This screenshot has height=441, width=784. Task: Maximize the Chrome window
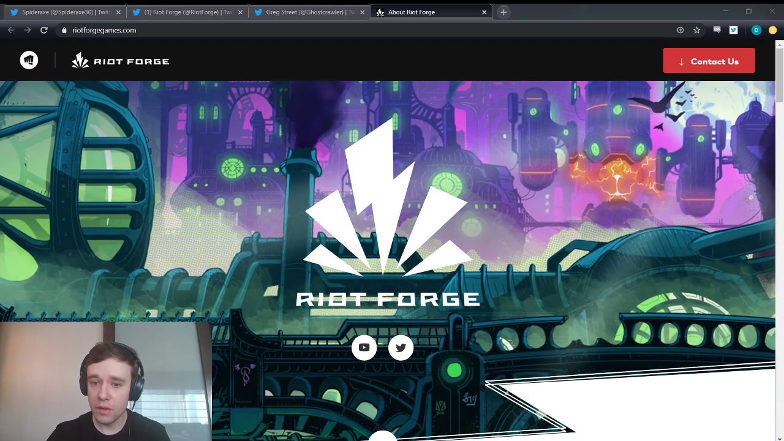(748, 11)
